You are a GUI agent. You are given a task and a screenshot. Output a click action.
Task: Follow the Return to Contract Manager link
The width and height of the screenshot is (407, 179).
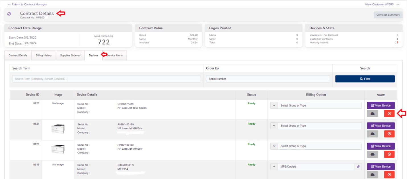27,5
